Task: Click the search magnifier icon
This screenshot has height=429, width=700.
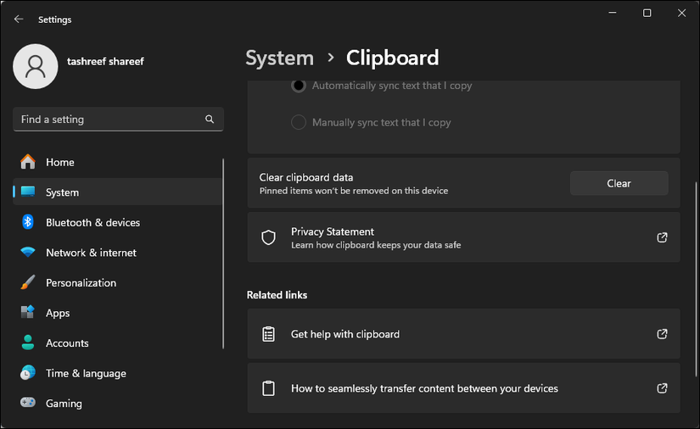Action: [210, 120]
